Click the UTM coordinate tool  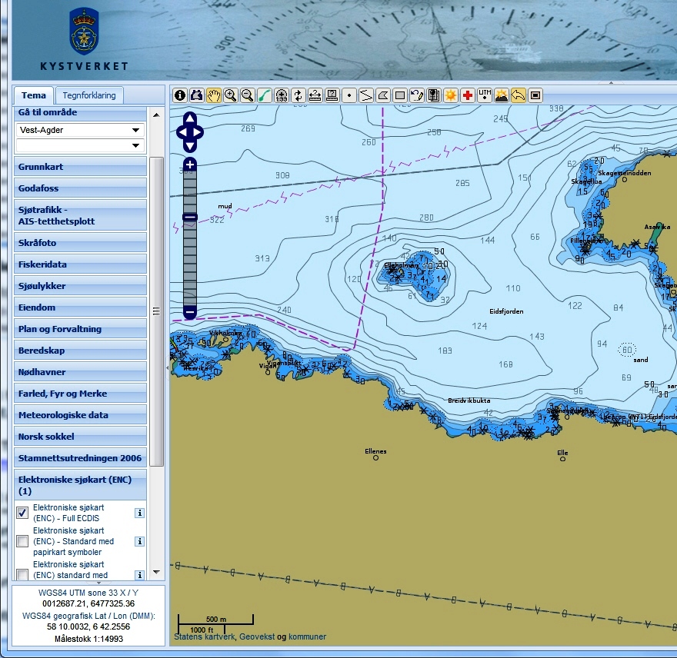[485, 95]
